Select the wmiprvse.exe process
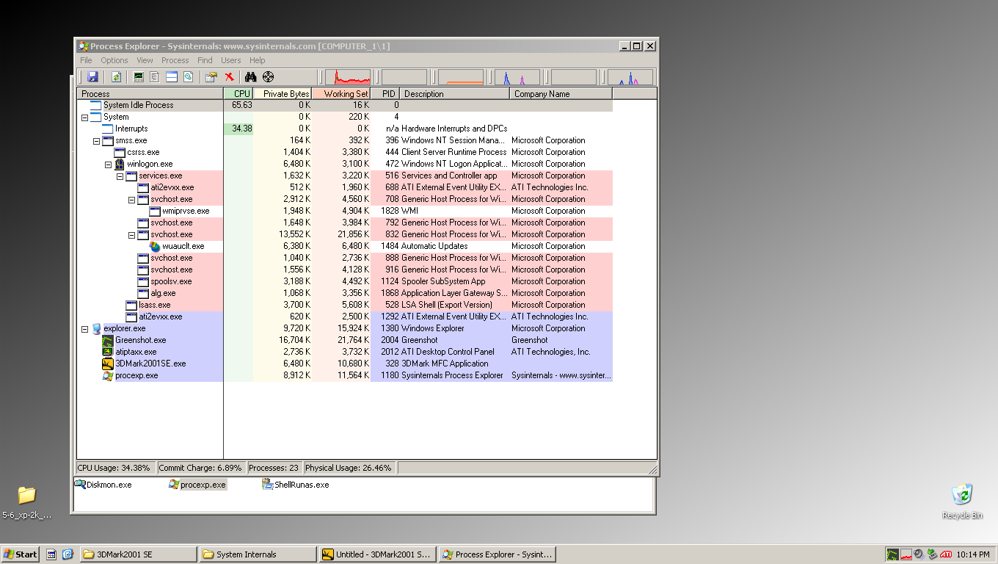 345,211
